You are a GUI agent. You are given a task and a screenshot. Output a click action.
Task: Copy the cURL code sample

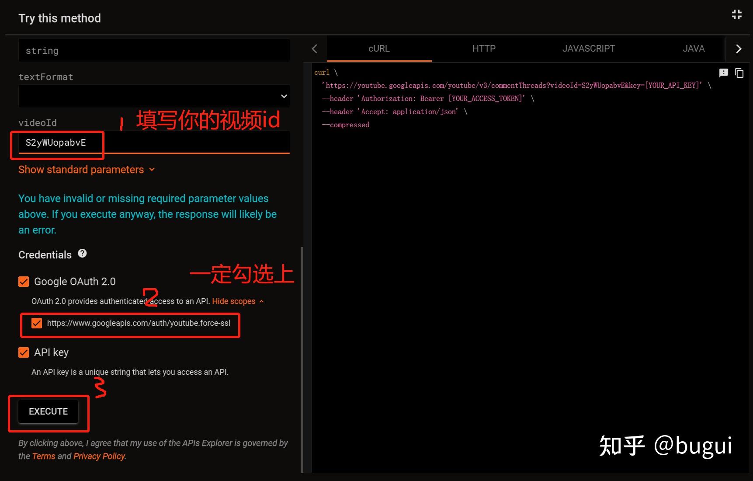pyautogui.click(x=739, y=73)
